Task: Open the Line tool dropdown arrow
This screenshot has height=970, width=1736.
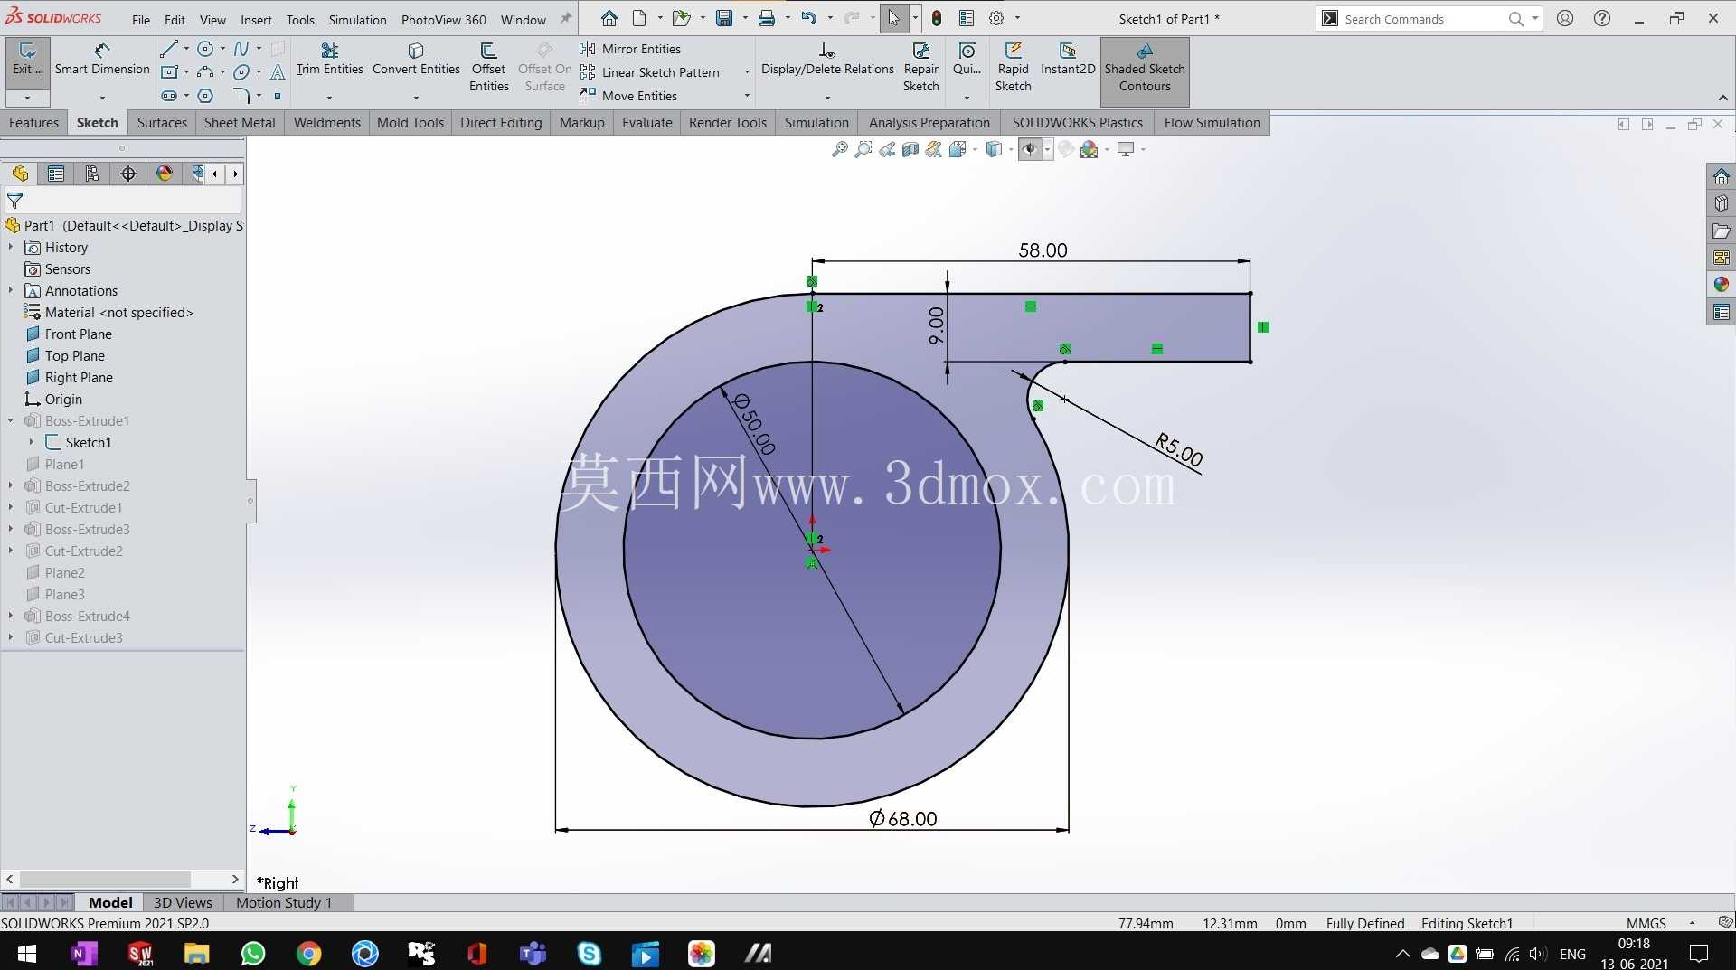Action: pos(186,49)
